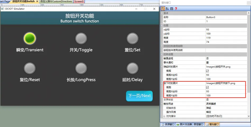Select the empty 按钮控件使用说明 value cell
Viewport: 251px width, 127px height.
pos(226,50)
